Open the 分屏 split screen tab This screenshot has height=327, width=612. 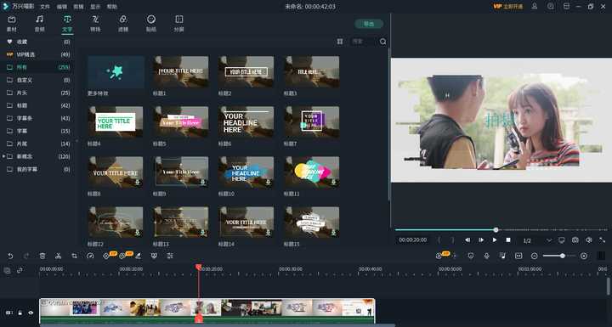coord(178,24)
